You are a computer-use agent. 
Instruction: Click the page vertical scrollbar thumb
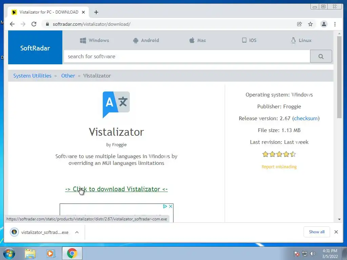[x=339, y=77]
